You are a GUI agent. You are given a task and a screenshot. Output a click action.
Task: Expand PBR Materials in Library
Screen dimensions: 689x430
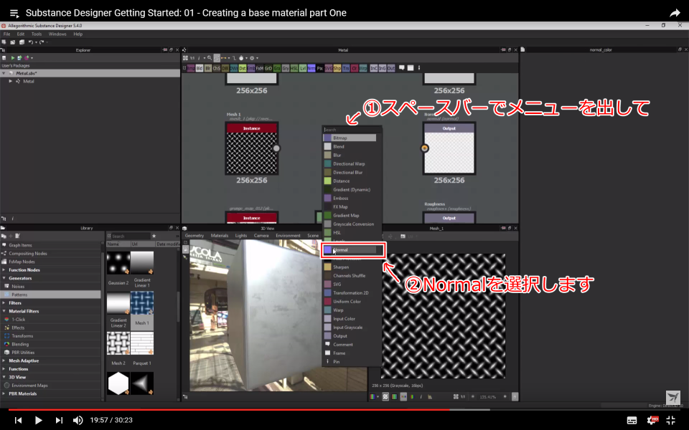pos(4,393)
